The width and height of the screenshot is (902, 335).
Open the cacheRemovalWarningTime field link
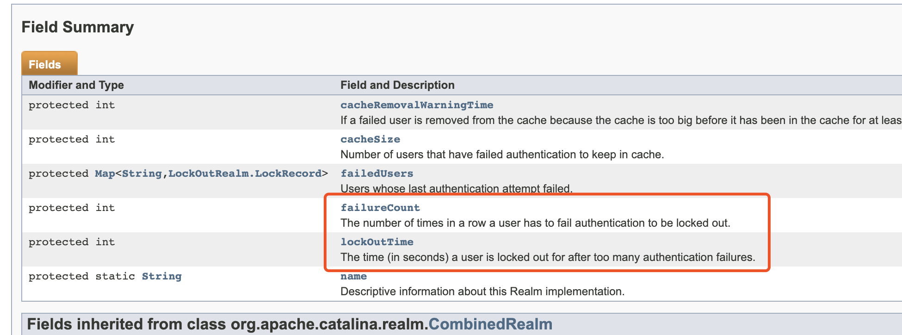pyautogui.click(x=417, y=105)
